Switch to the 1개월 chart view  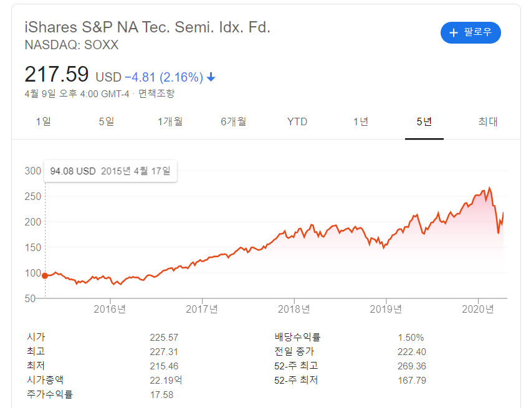(170, 121)
